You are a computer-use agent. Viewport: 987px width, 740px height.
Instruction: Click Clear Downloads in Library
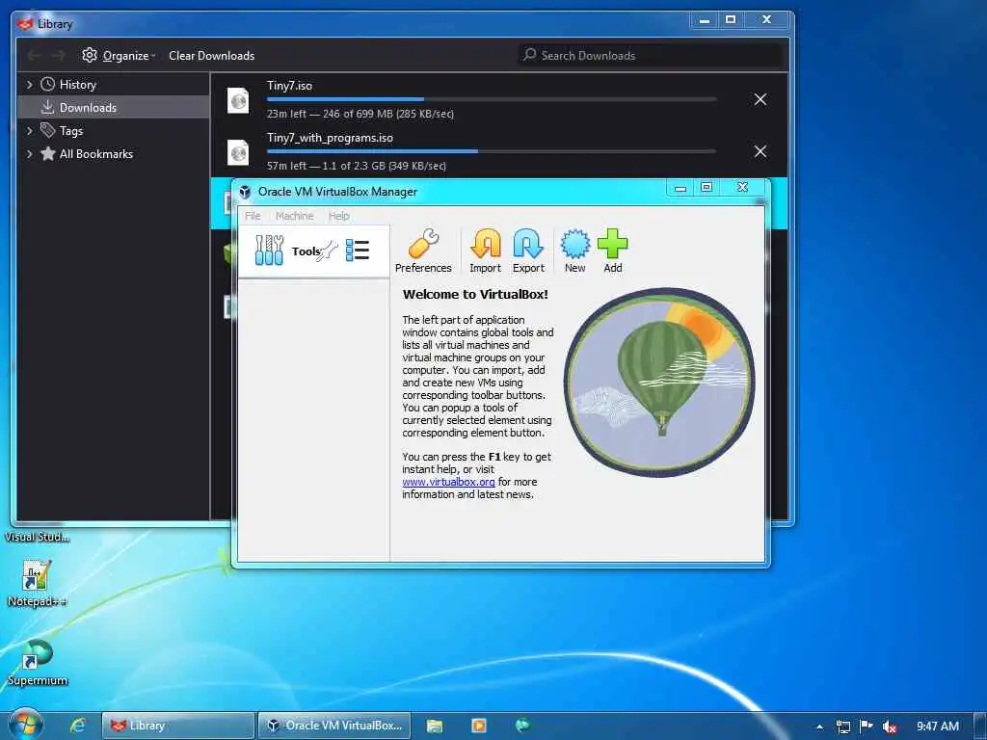click(211, 55)
